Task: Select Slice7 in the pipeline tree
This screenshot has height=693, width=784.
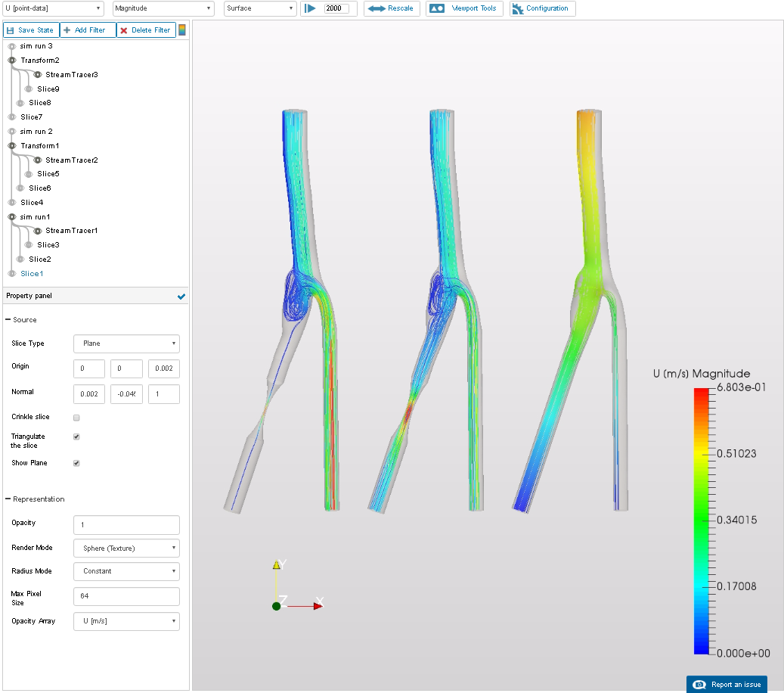Action: [x=31, y=117]
